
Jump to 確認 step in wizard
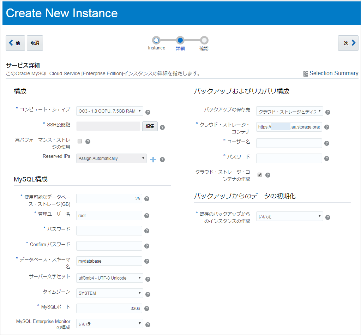click(204, 41)
